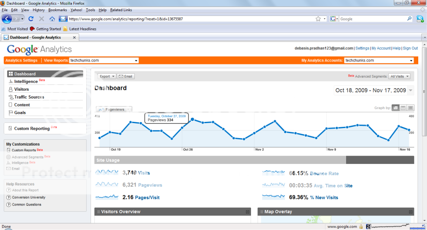Open the Pageviews graph metric dropdown
Viewport: 427px width, 230px height.
(114, 109)
